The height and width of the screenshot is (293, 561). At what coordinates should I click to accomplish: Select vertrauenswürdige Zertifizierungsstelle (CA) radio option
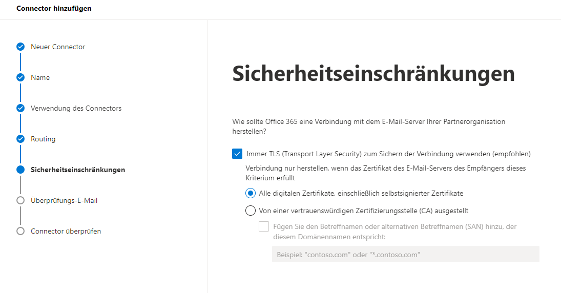[251, 211]
